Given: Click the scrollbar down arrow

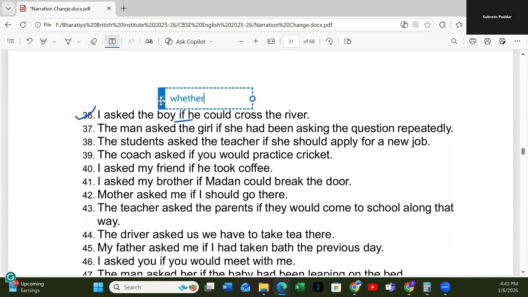Looking at the screenshot, I should click(x=523, y=272).
